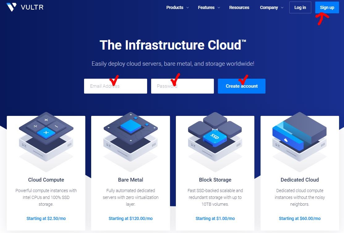Expand the Features dropdown chevron
This screenshot has width=344, height=233.
tap(219, 7)
